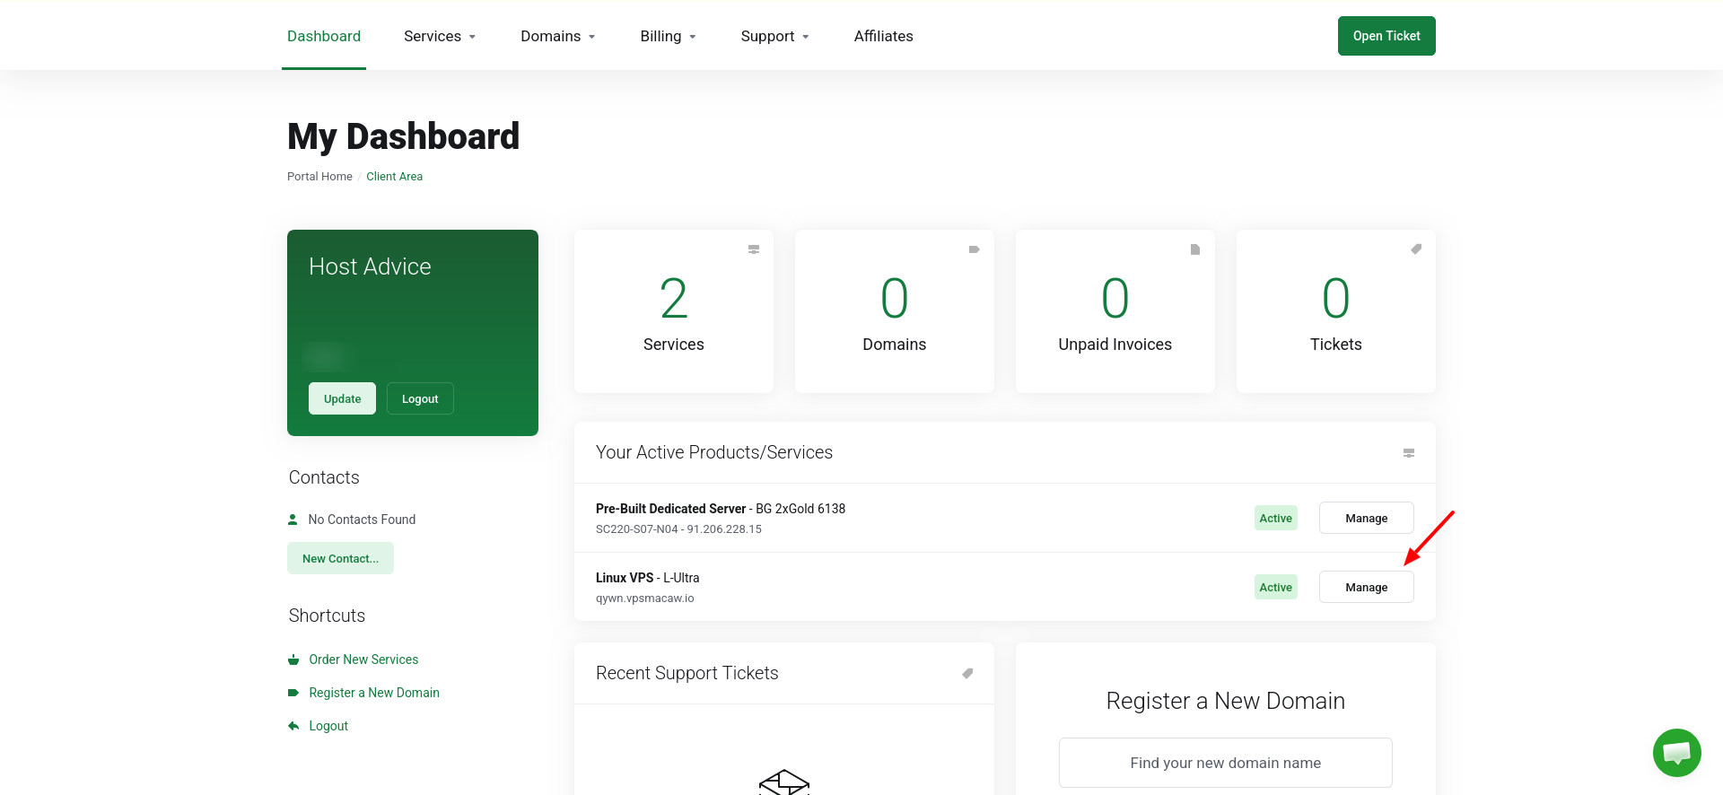Open the Order New Services shortcut
Image resolution: width=1723 pixels, height=795 pixels.
pos(363,660)
